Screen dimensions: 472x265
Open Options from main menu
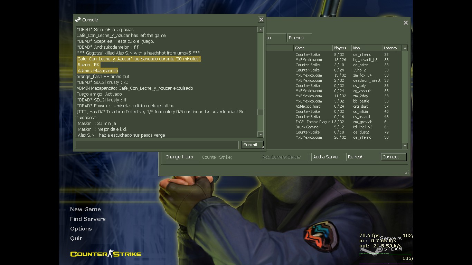pyautogui.click(x=81, y=229)
